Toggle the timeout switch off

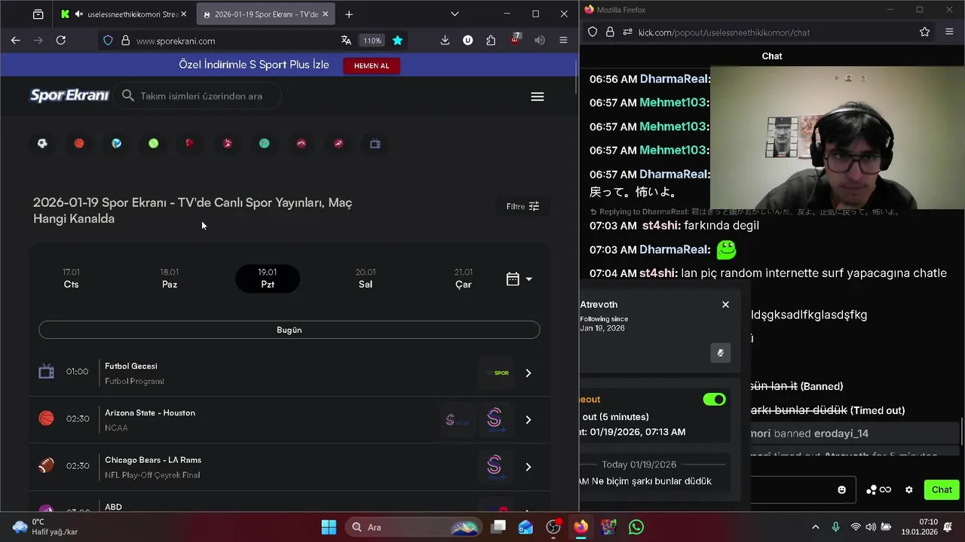pyautogui.click(x=714, y=399)
